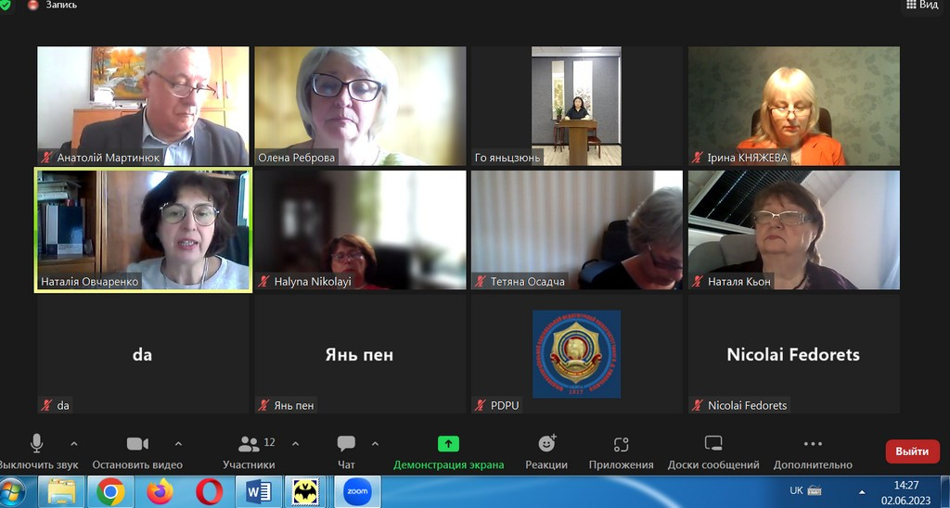Click muted mic icon on Nicolai Fedorets label
The height and width of the screenshot is (508, 950).
698,406
